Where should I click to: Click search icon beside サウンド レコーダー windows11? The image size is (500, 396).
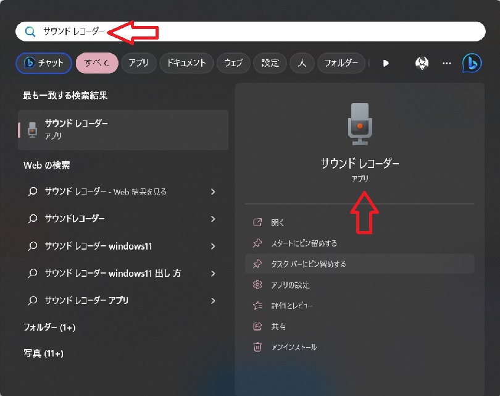pos(33,246)
